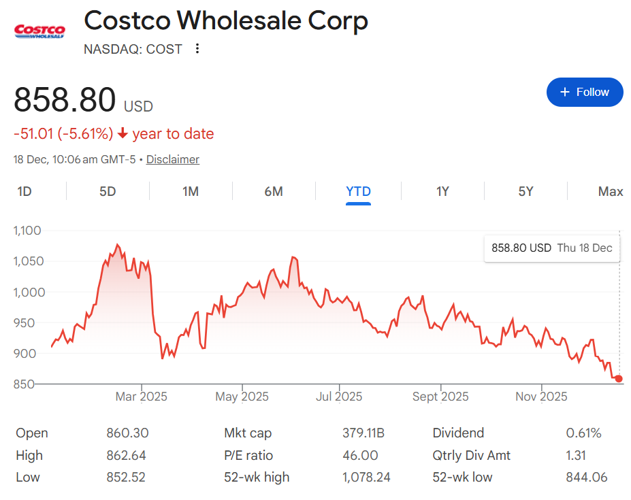This screenshot has height=500, width=631.
Task: Switch to the 1D chart range
Action: tap(25, 192)
